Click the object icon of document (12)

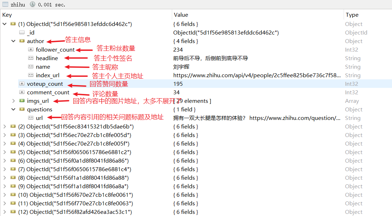pyautogui.click(x=13, y=211)
